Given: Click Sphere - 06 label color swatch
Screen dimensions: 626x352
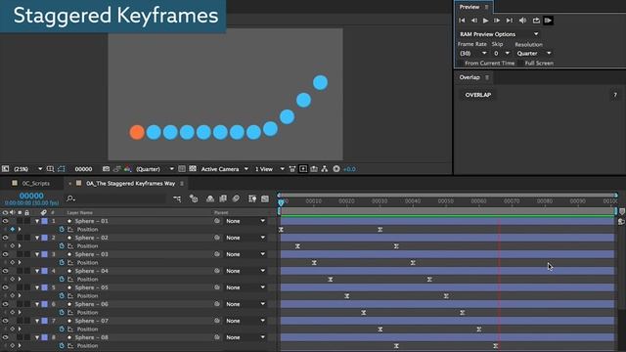Looking at the screenshot, I should click(x=45, y=304).
